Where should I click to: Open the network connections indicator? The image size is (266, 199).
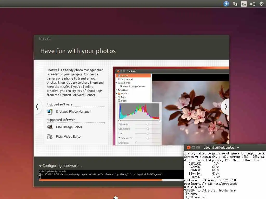pyautogui.click(x=235, y=4)
